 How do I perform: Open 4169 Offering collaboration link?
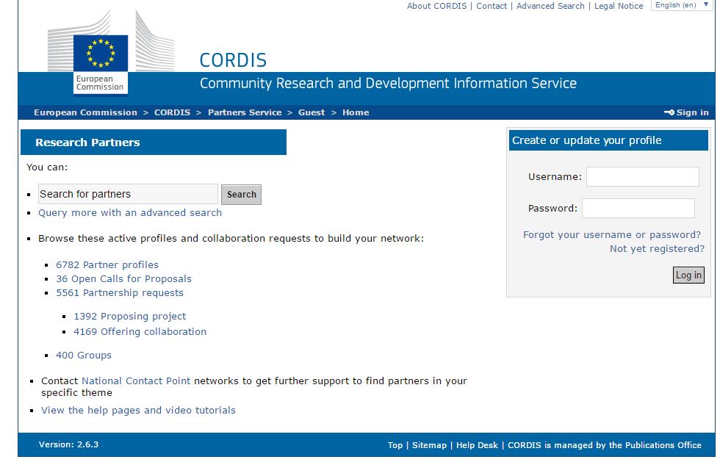140,331
